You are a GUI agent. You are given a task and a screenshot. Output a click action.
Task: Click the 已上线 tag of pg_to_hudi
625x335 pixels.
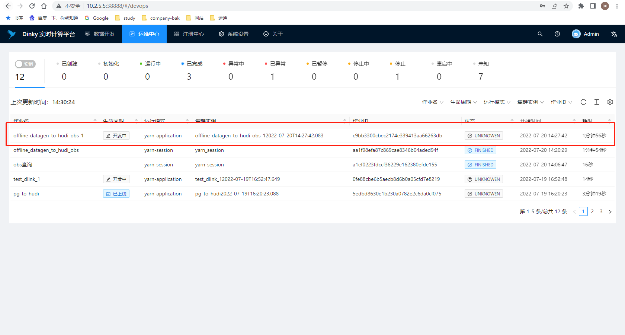click(116, 194)
